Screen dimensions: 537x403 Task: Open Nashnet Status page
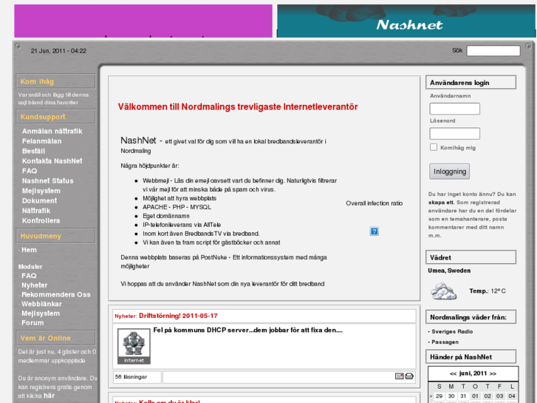(47, 181)
